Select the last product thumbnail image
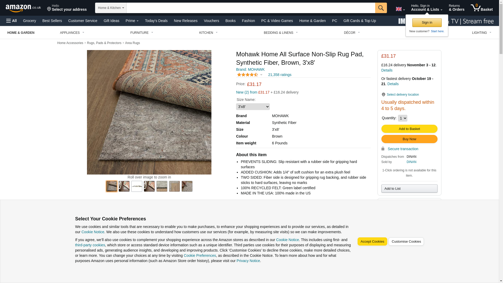The height and width of the screenshot is (283, 503). coord(187,186)
